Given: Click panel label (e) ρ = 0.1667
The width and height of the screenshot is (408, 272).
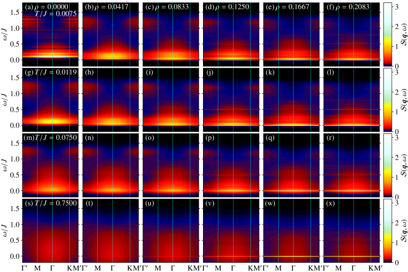Looking at the screenshot, I should coord(288,6).
